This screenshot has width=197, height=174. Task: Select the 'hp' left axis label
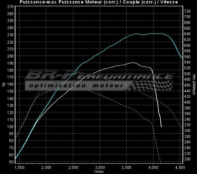click(x=4, y=84)
